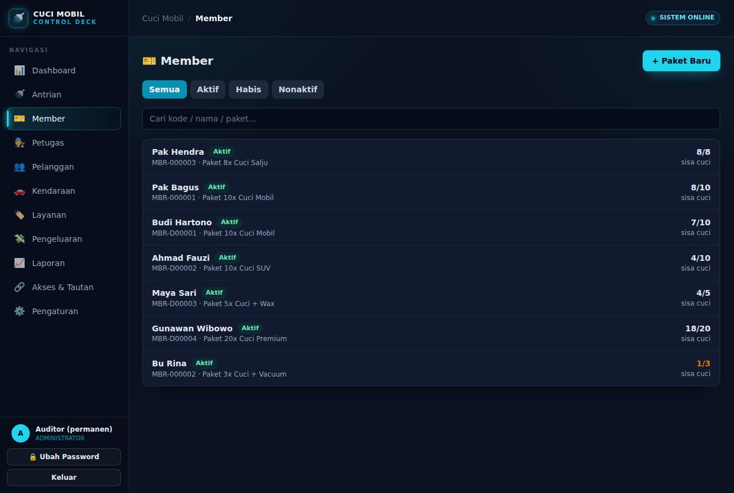Click the 1/3 sisa cuci value
Screen dimensions: 734x493
tap(703, 363)
